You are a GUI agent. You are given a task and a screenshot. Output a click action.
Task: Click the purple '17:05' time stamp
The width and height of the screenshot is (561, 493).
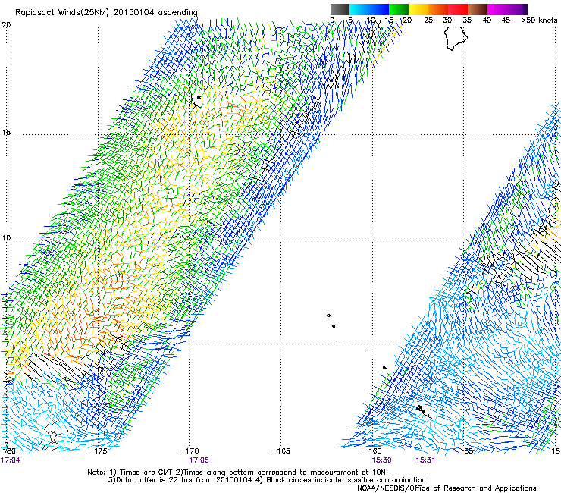tap(199, 460)
